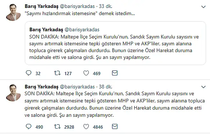Viewport: 210px width, 134px height.
Task: View the 127 retweet count
Action: click(x=68, y=73)
